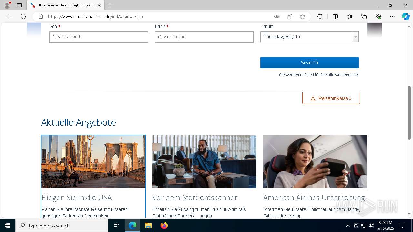
Task: Click the blue Search button
Action: 309,63
